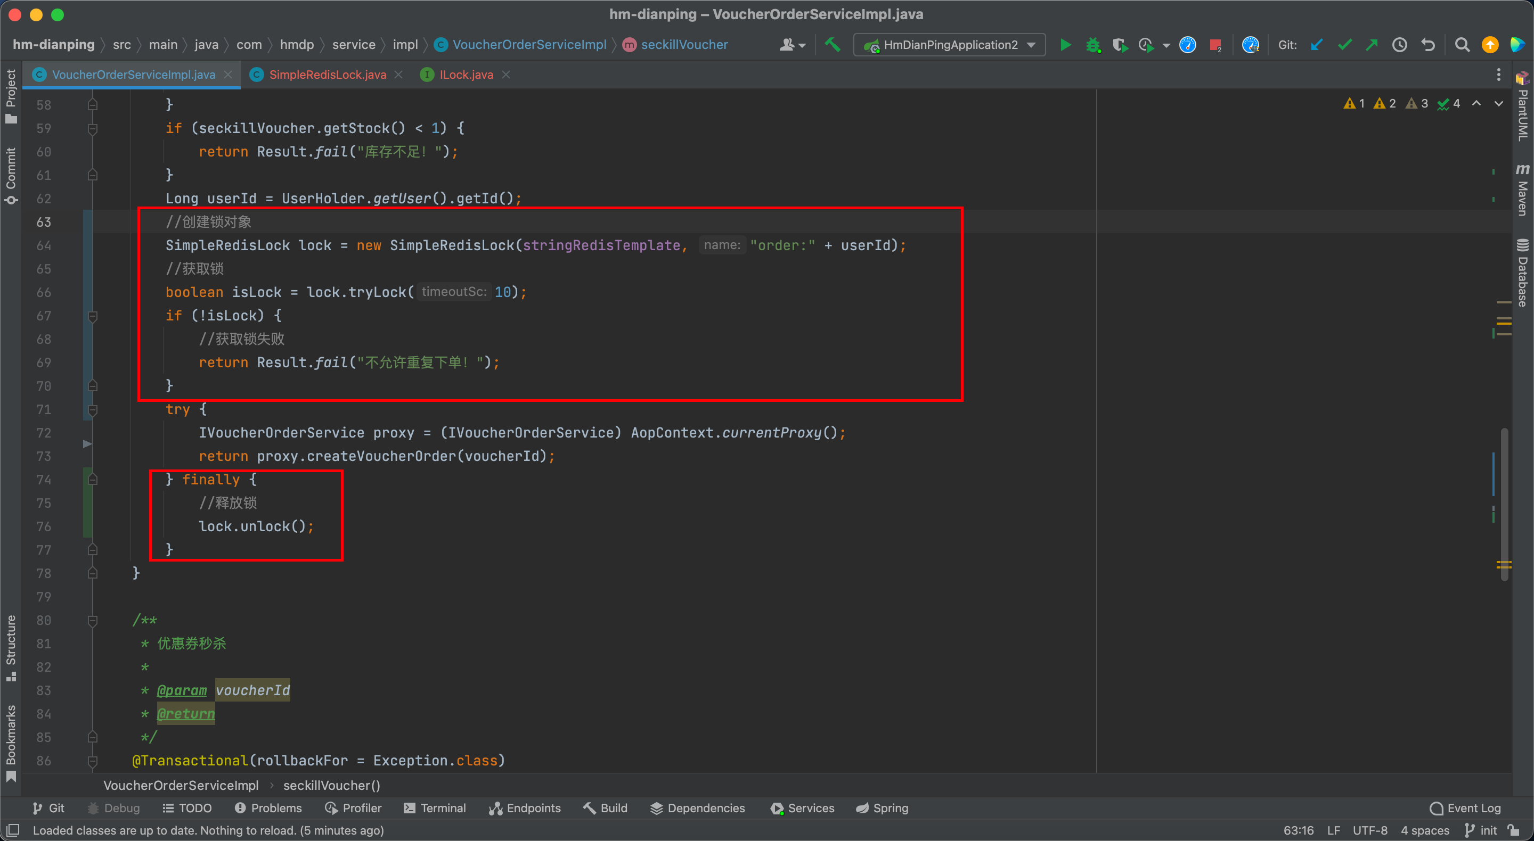The height and width of the screenshot is (841, 1534).
Task: Click the orange IDE update icon
Action: [x=1489, y=45]
